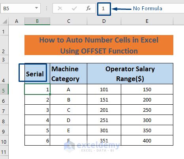Select row 4 header
Screen dimensions: 184x159
[4, 74]
